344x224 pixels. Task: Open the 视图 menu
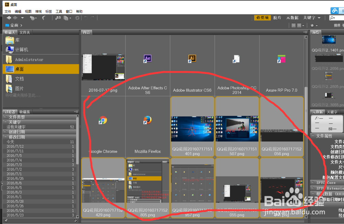(x=28, y=11)
